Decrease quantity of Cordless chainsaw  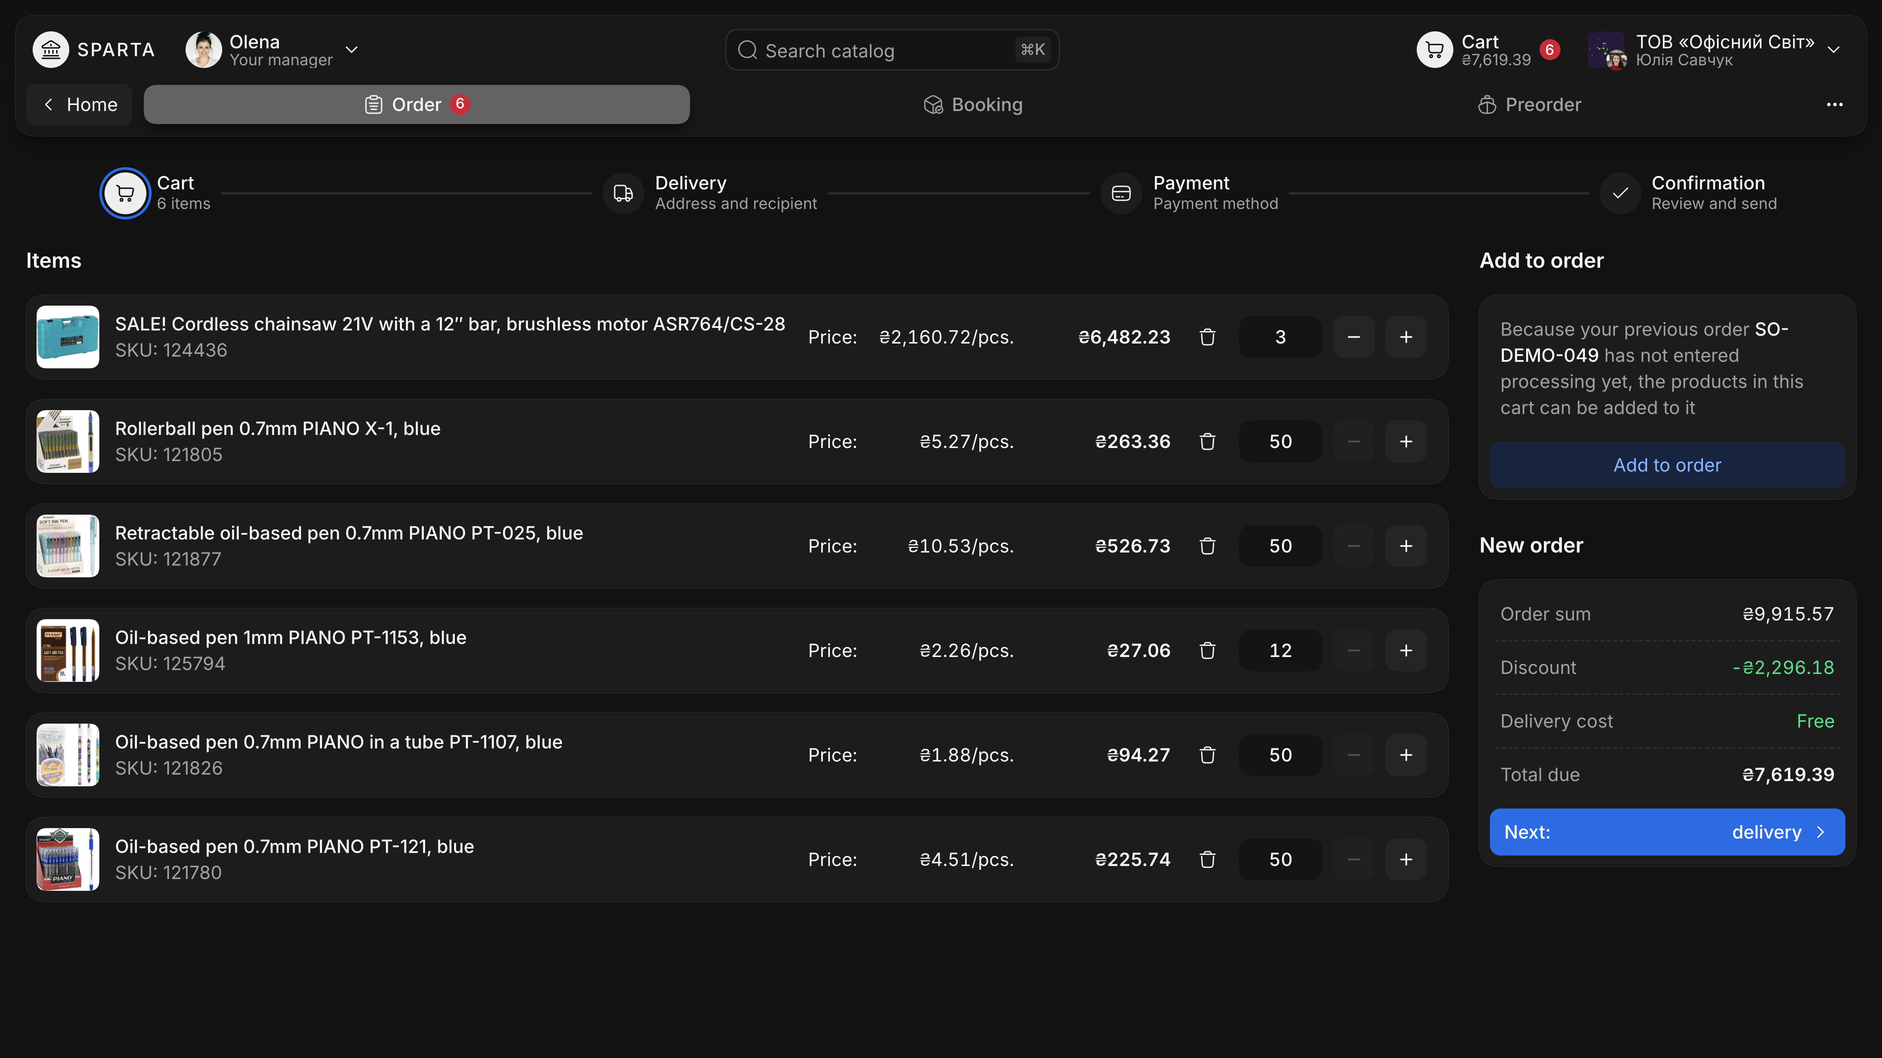[1354, 337]
